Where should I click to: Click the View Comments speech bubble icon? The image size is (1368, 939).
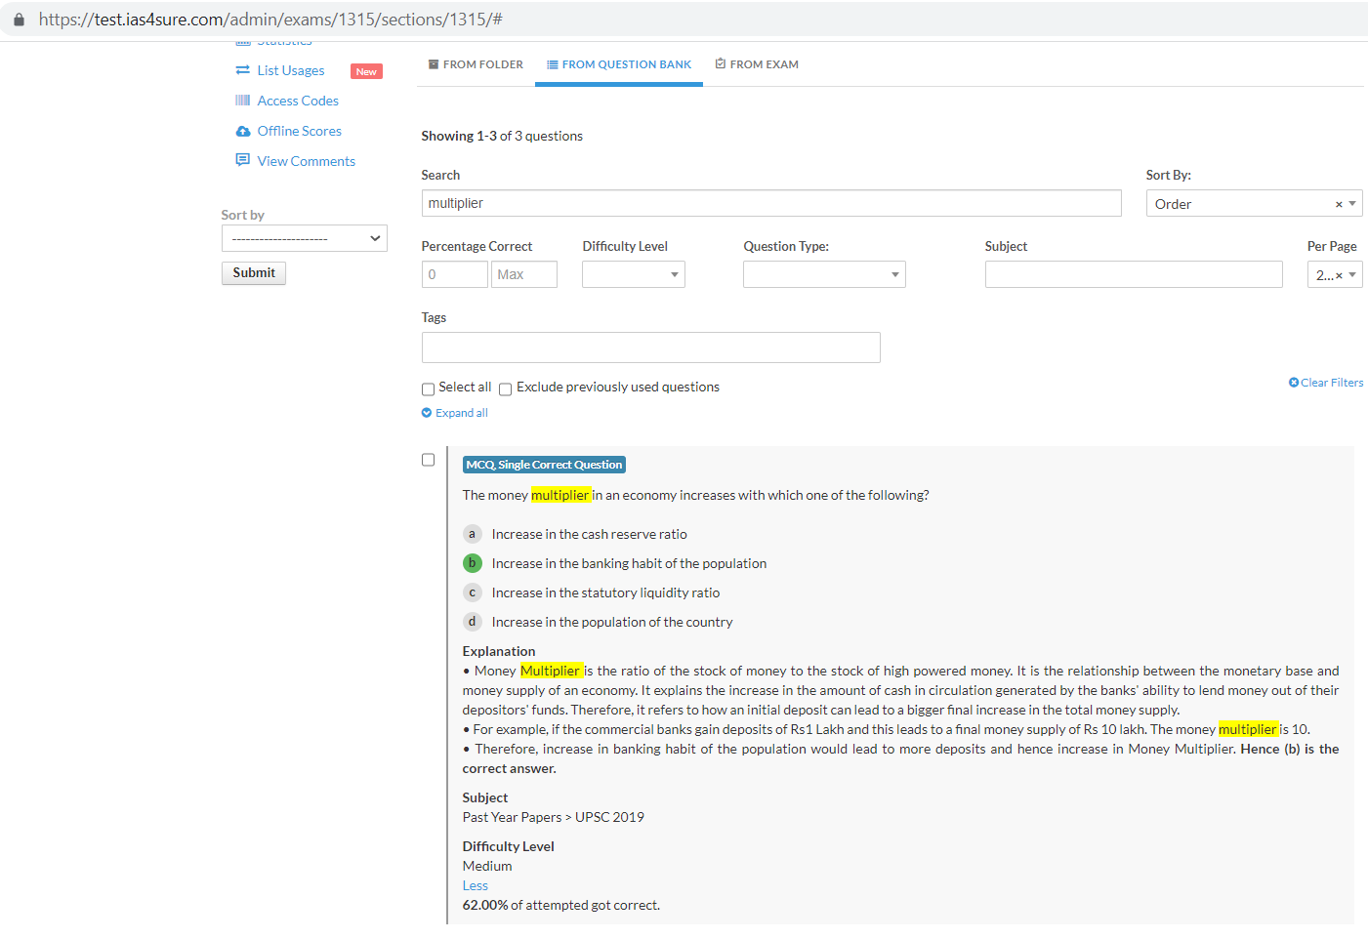point(242,160)
